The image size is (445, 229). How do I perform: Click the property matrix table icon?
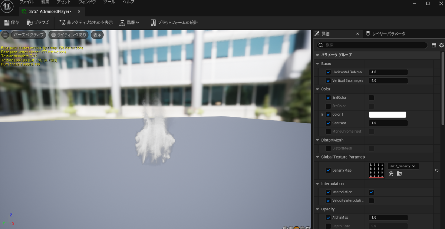point(434,45)
